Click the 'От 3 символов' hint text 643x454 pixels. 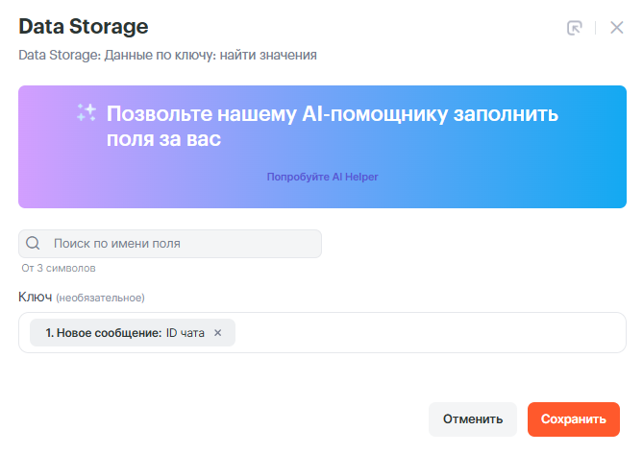[x=59, y=268]
